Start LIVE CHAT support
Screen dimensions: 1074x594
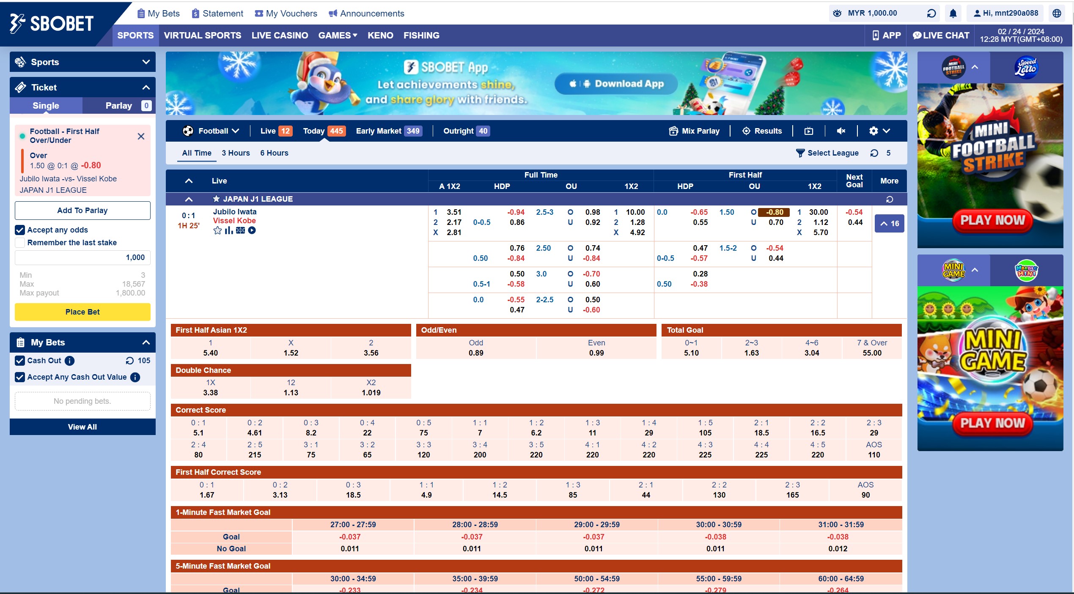(941, 36)
